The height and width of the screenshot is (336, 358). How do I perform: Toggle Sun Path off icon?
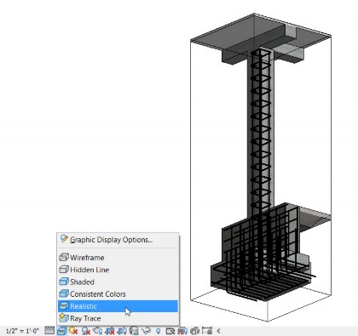point(73,331)
